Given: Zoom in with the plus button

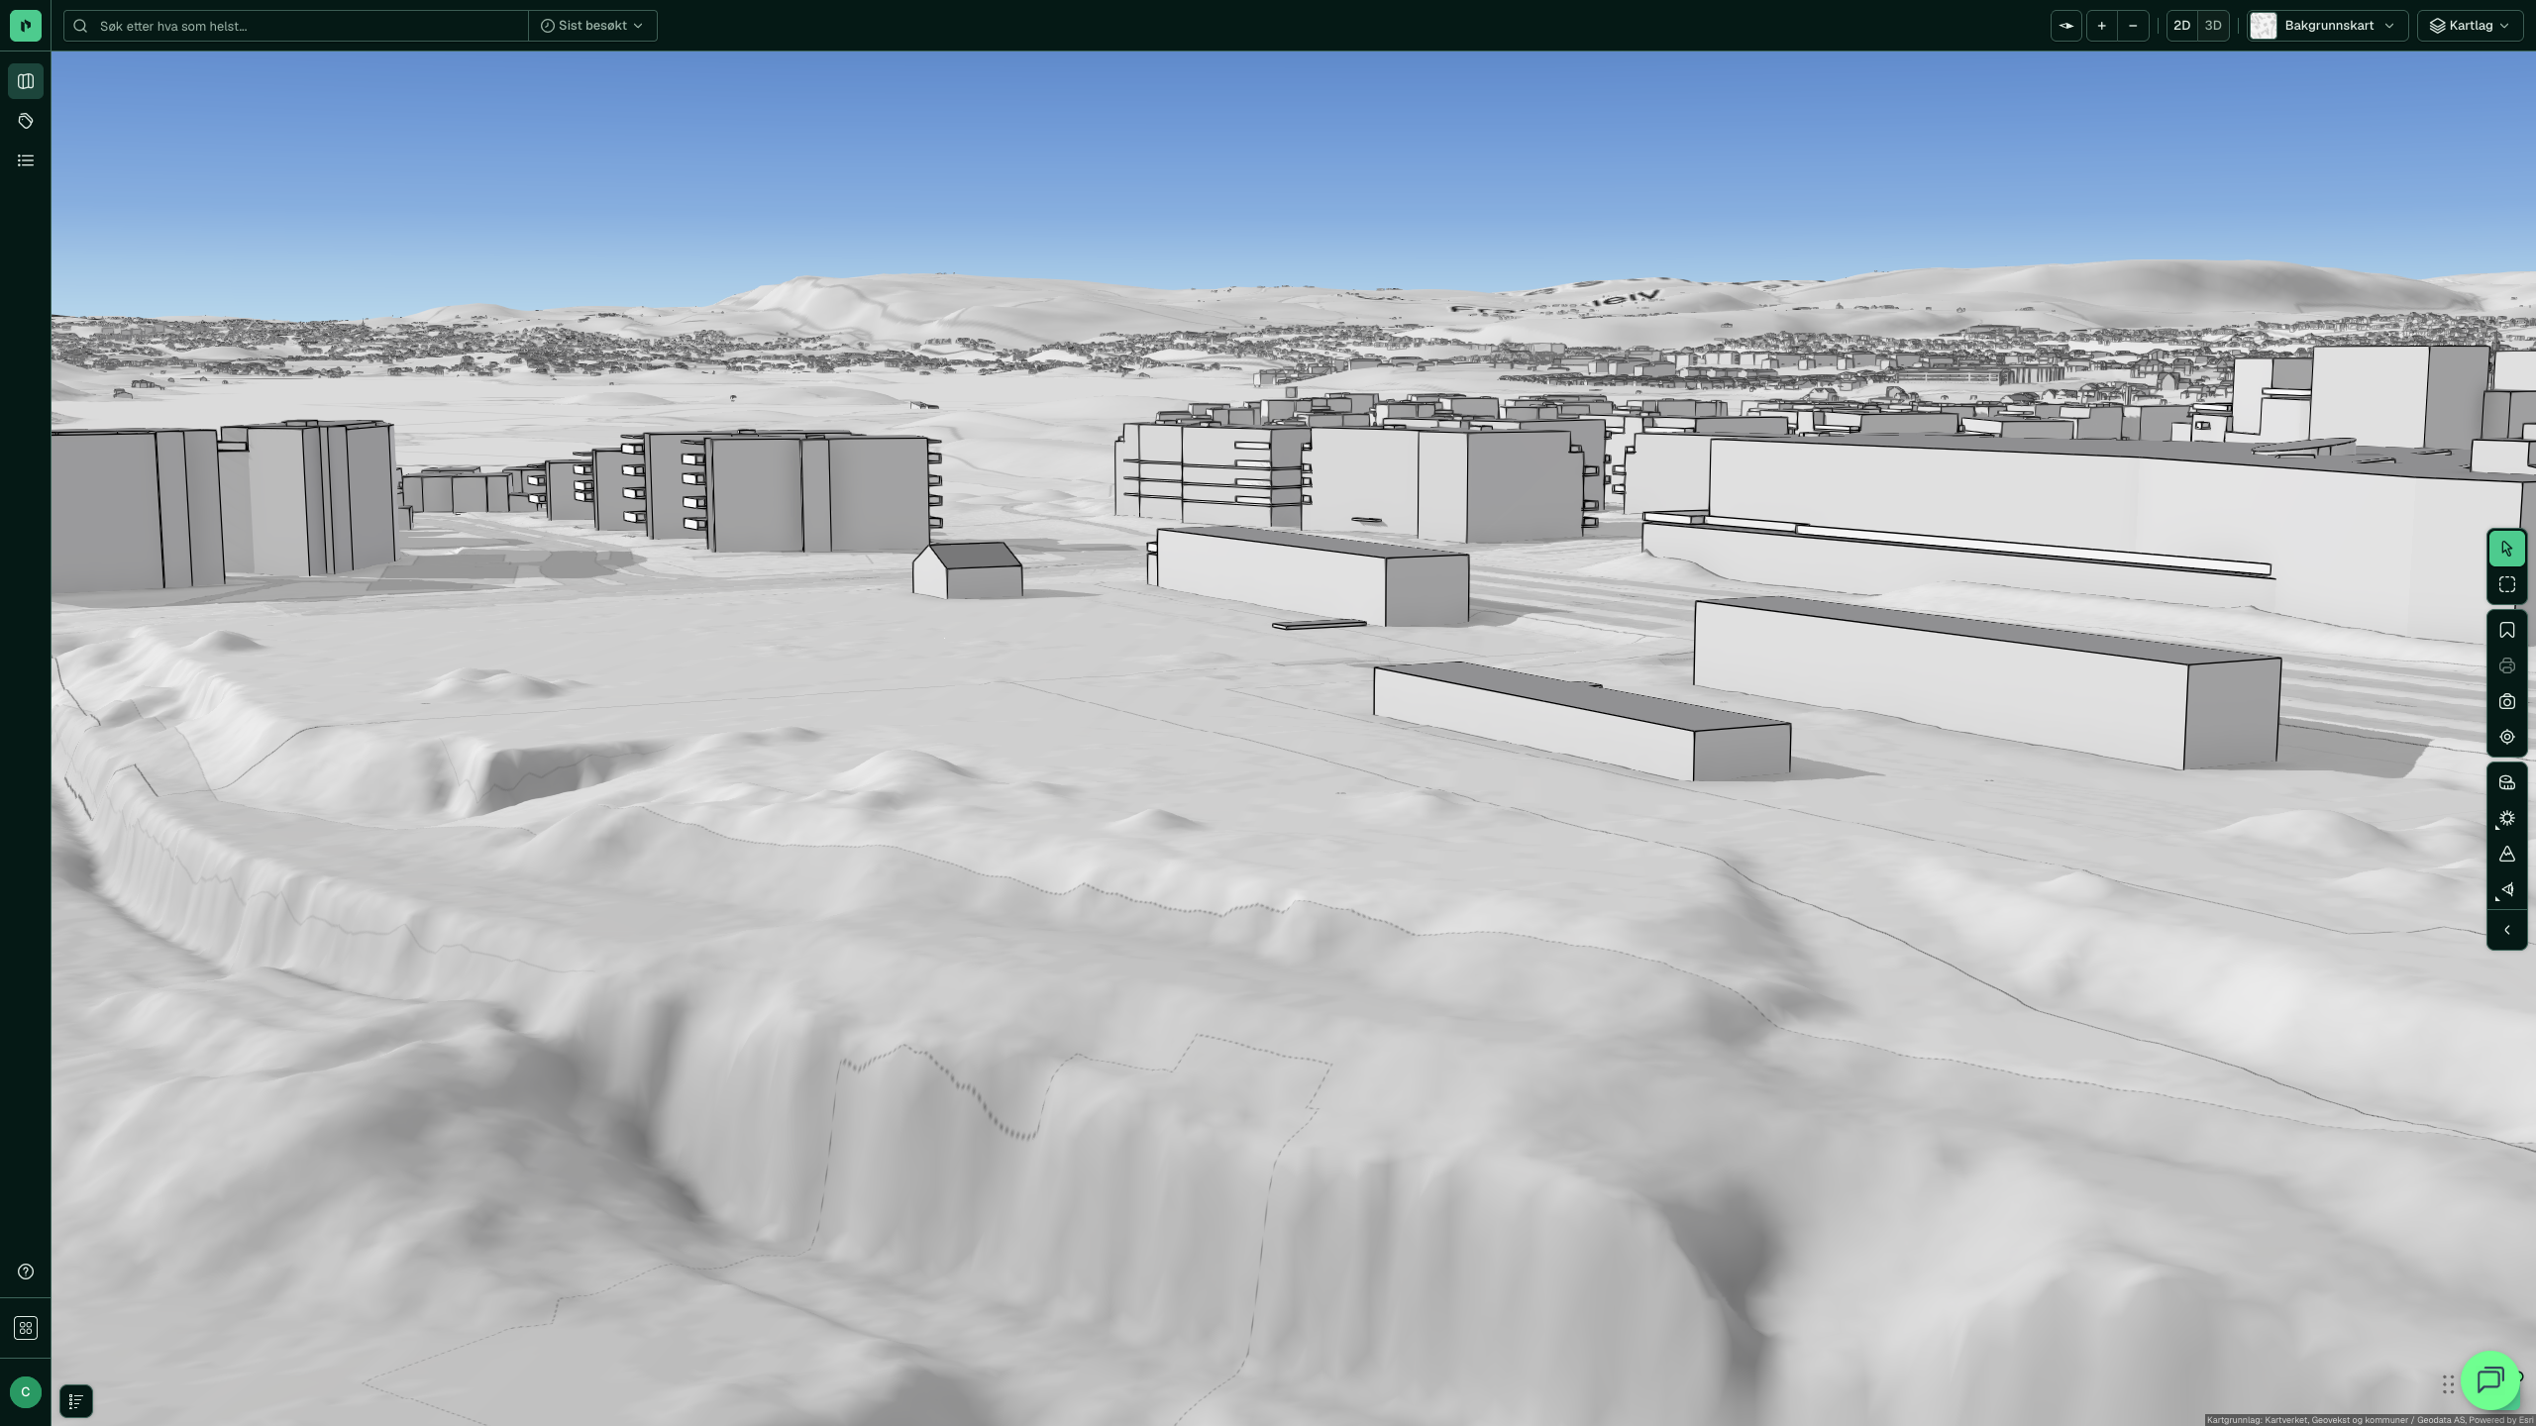Looking at the screenshot, I should 2101,26.
